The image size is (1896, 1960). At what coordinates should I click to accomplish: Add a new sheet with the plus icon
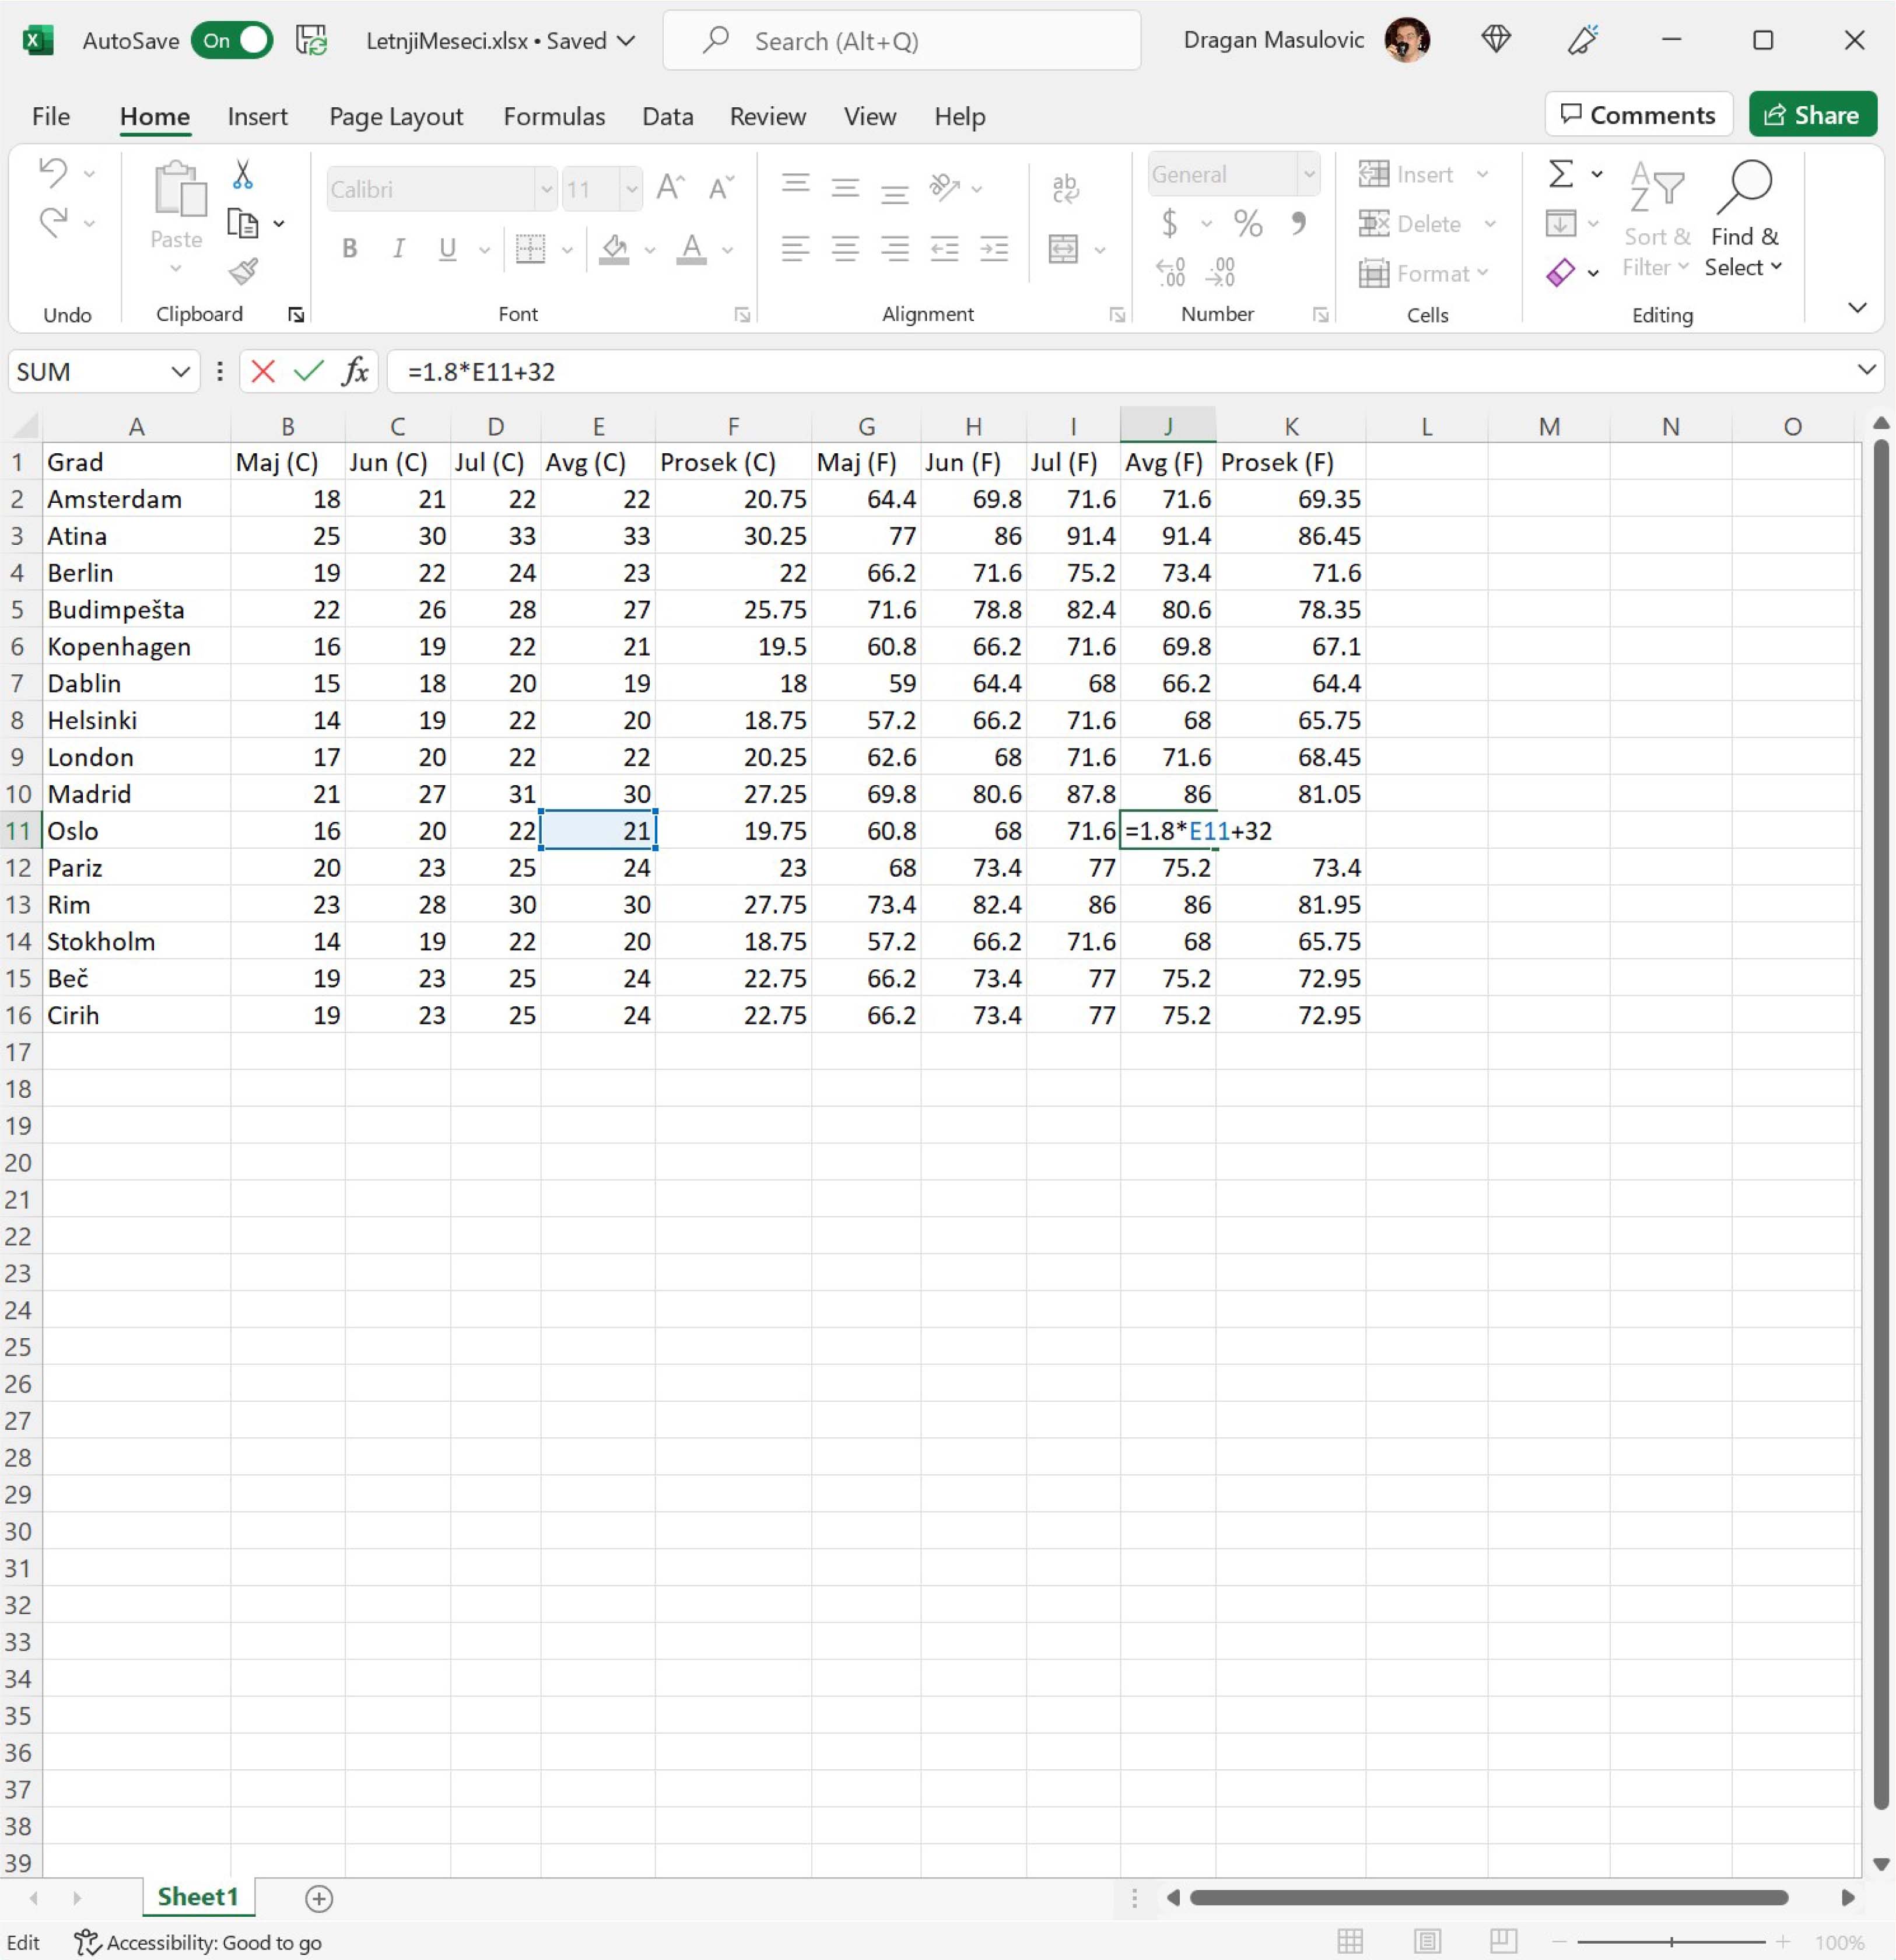click(x=318, y=1897)
